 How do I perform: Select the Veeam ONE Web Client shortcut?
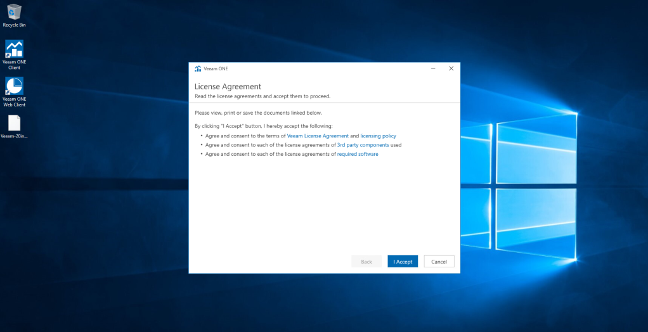(x=14, y=92)
